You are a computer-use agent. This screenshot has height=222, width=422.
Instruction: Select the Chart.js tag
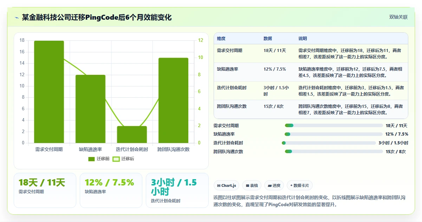pyautogui.click(x=227, y=185)
